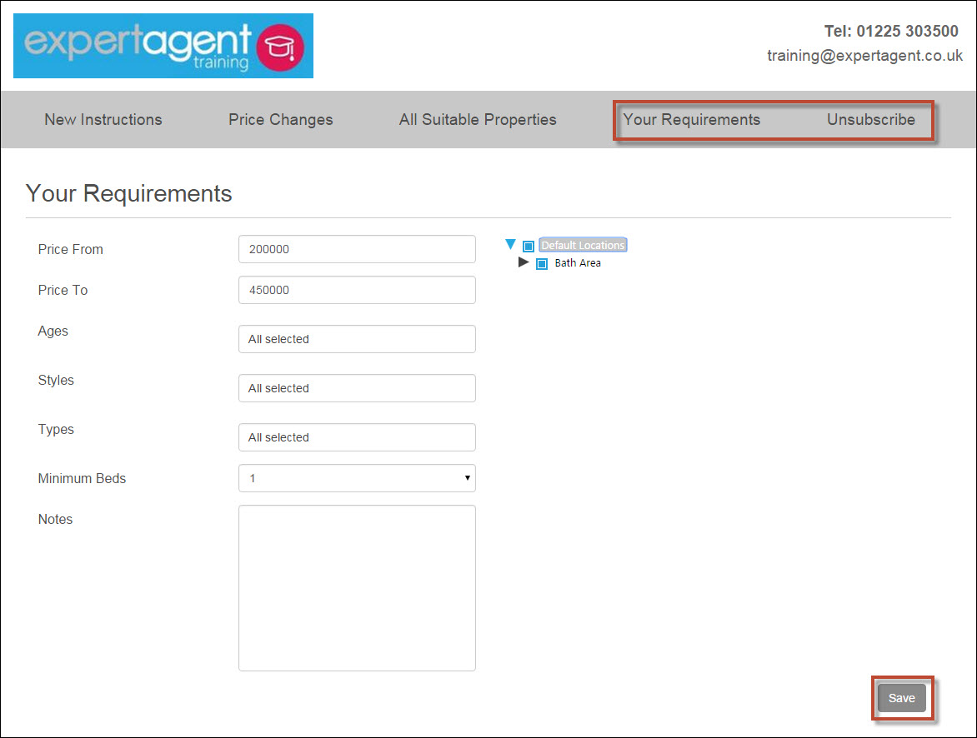Click into the Price From field
Viewport: 977px width, 738px height.
coord(357,249)
